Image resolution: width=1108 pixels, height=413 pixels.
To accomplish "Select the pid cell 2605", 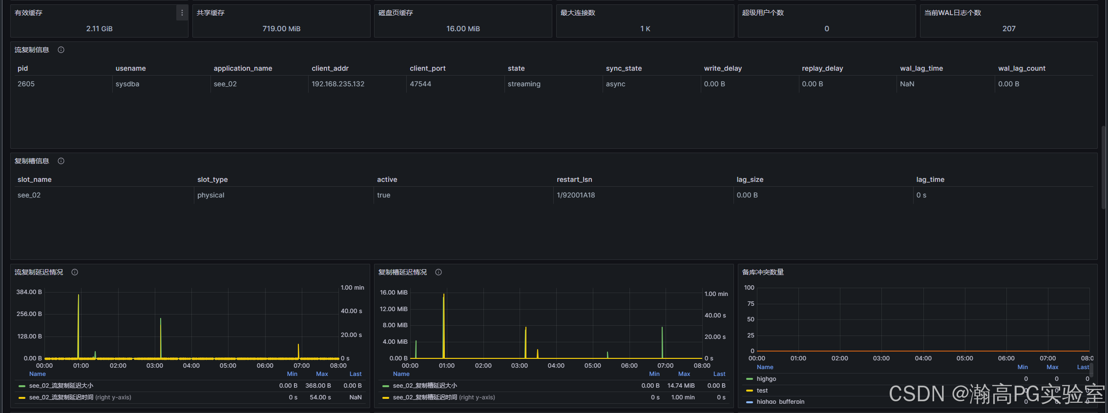I will [x=26, y=84].
